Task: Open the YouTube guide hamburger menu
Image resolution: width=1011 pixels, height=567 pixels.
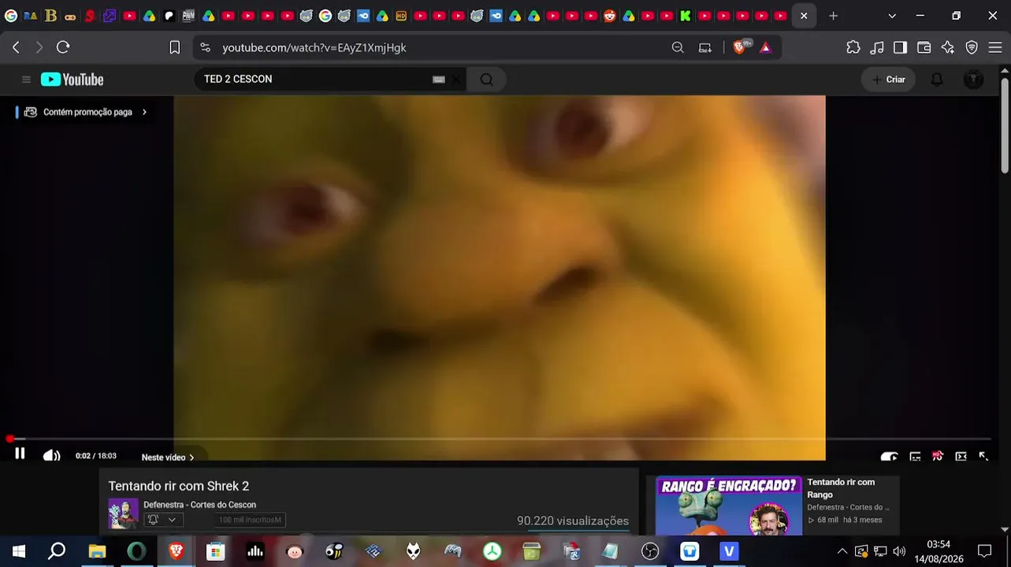Action: coord(26,80)
